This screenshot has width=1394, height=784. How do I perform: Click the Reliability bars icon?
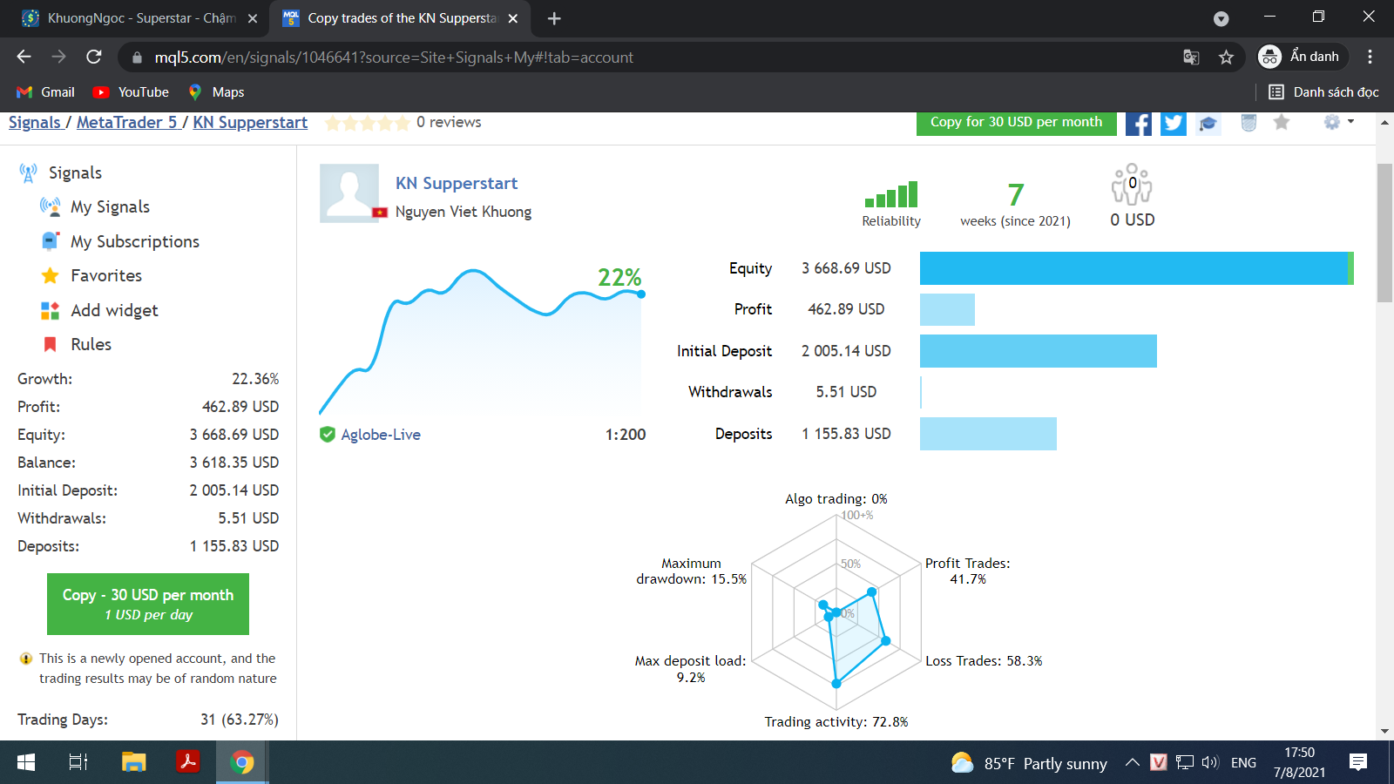891,193
